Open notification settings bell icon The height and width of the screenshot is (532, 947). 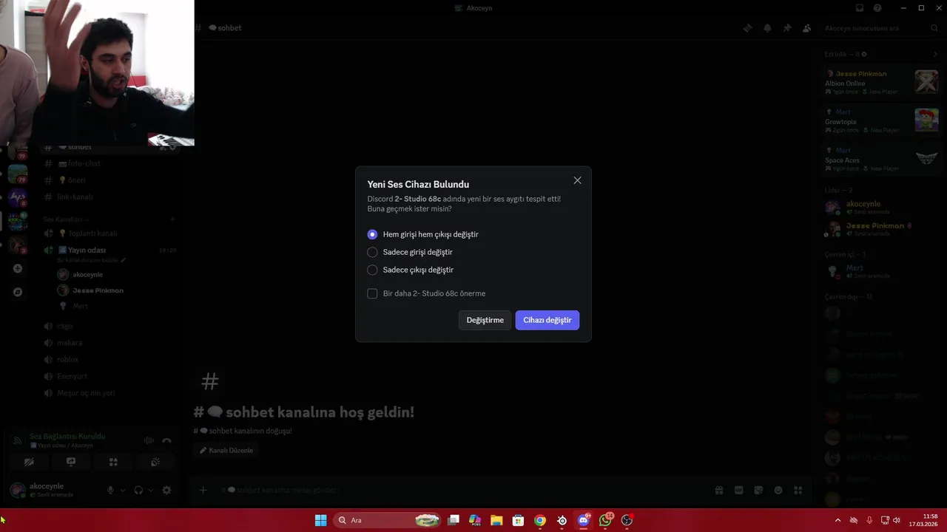767,28
